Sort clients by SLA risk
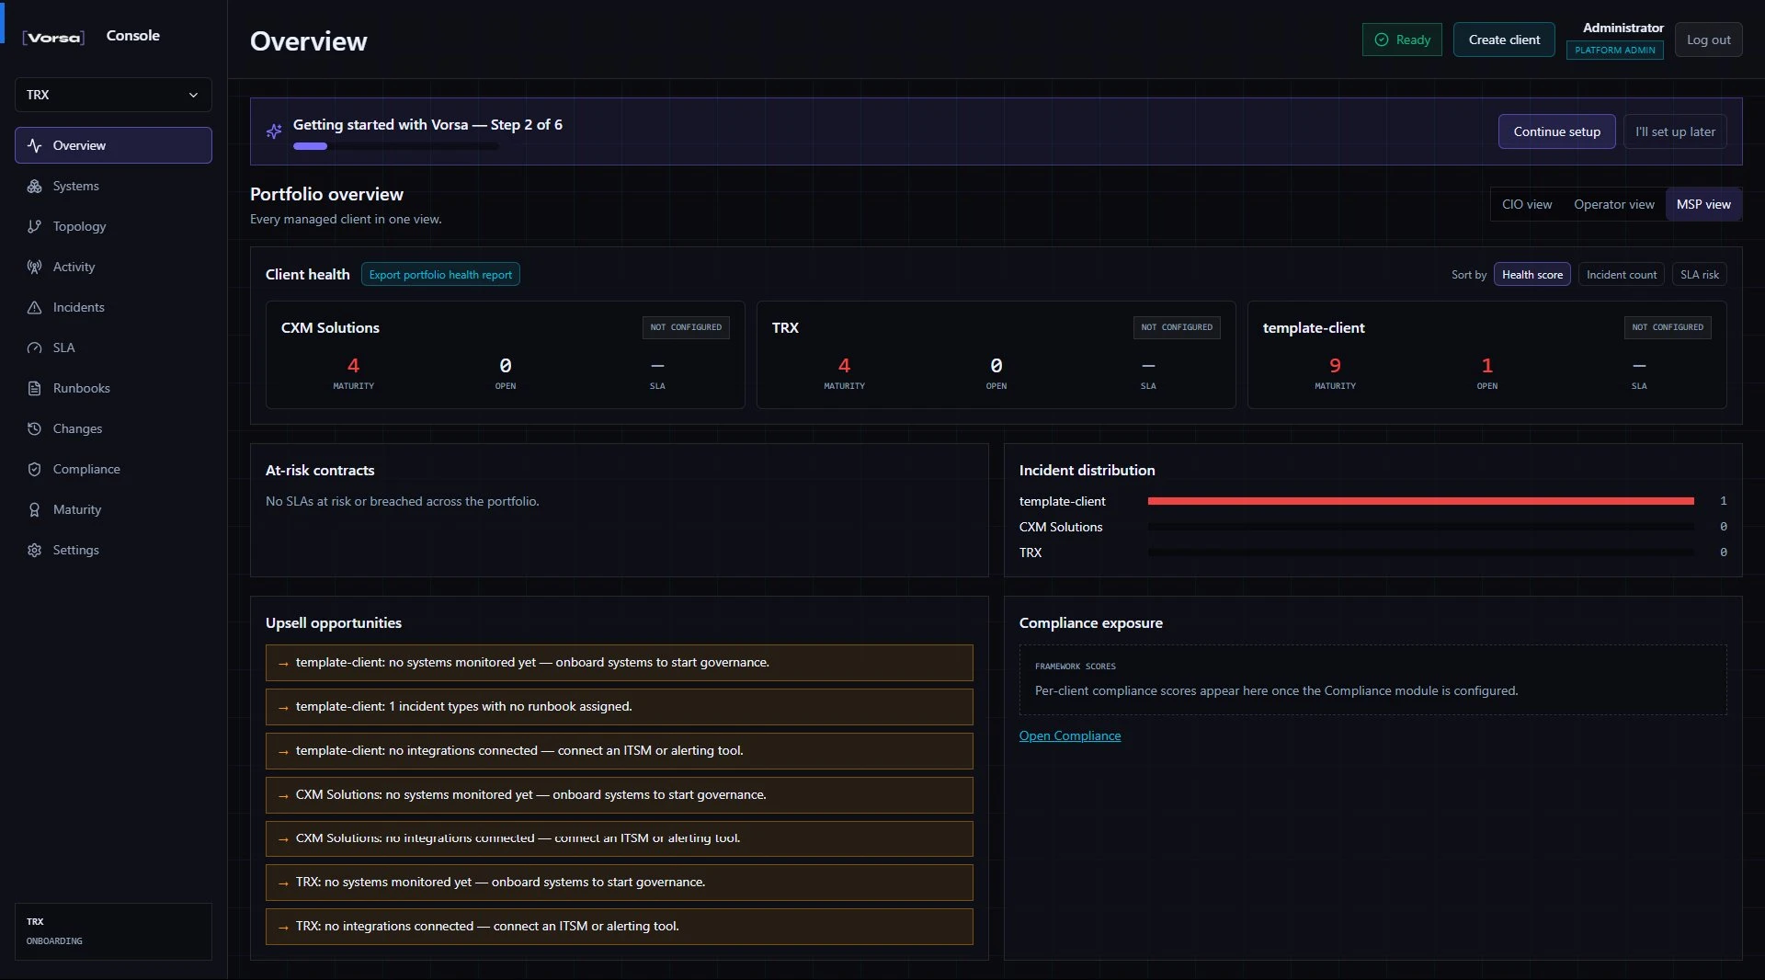This screenshot has width=1765, height=980. click(x=1699, y=274)
